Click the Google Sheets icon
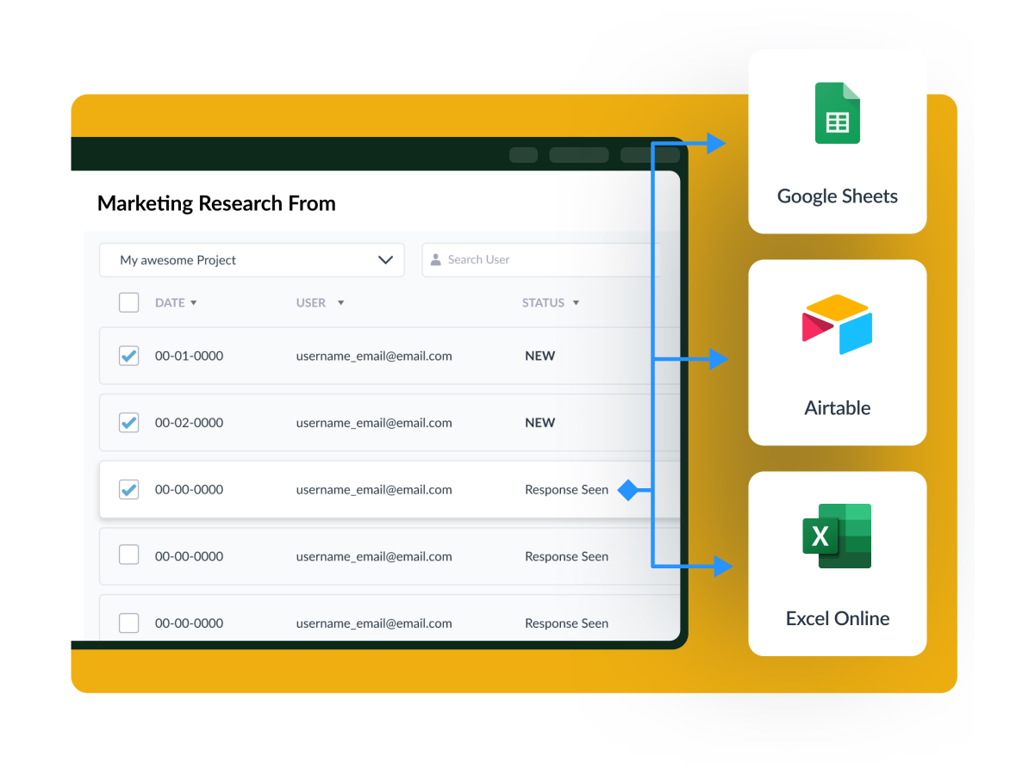 click(x=837, y=113)
